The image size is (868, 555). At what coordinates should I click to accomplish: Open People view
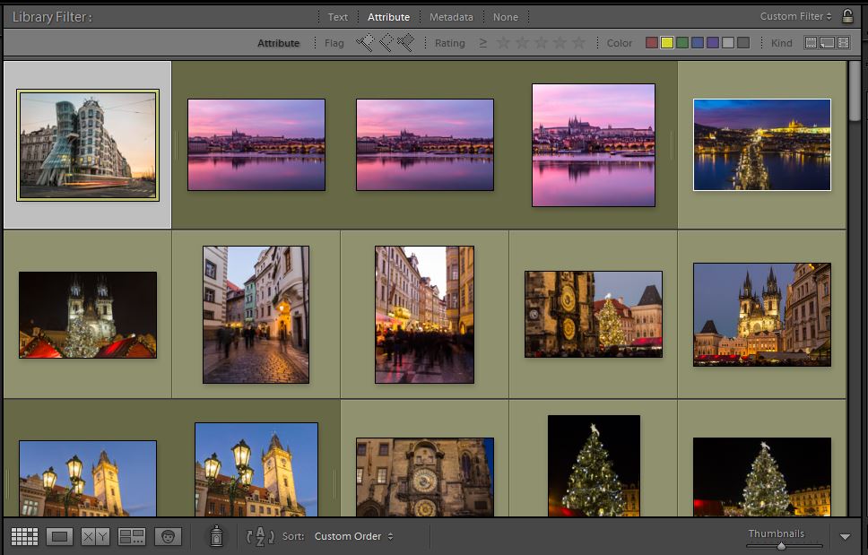[167, 536]
